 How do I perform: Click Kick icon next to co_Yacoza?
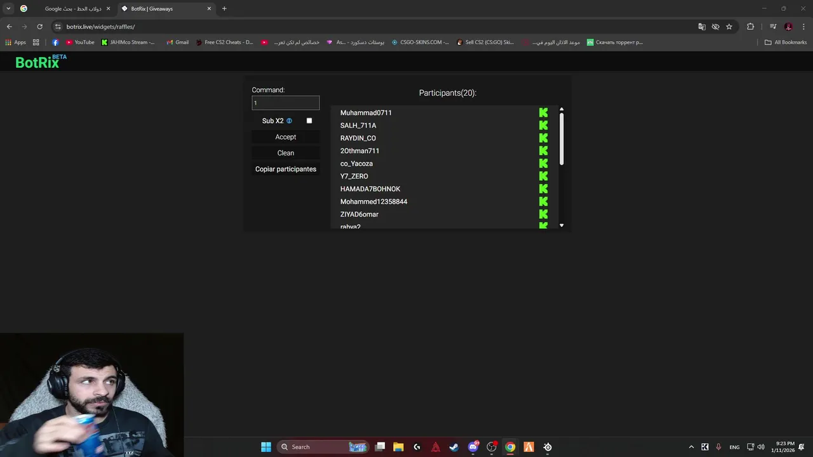coord(543,164)
